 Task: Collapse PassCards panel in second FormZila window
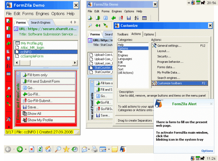[x=92, y=81]
